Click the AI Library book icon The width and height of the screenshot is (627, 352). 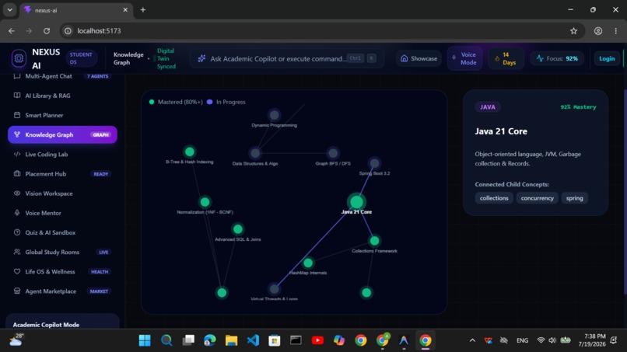point(17,96)
